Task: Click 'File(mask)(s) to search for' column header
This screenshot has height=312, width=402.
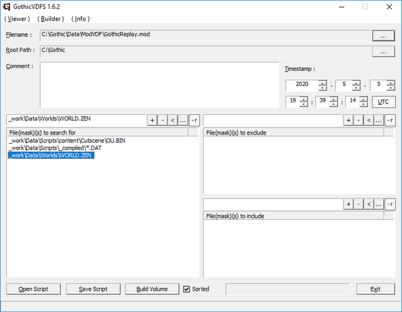Action: (98, 132)
